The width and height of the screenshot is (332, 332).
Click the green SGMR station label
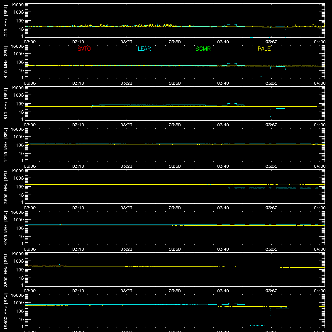coord(203,49)
